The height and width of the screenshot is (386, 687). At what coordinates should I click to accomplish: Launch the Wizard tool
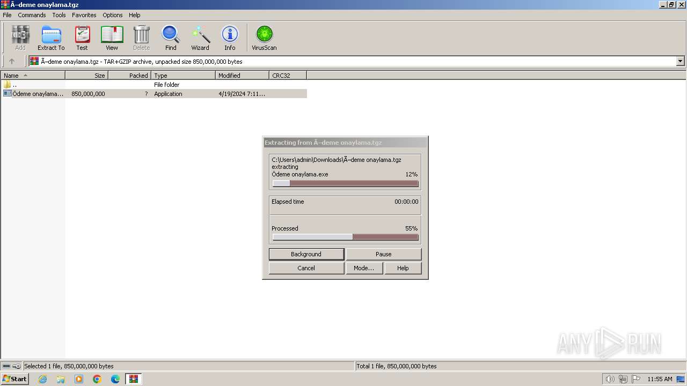pyautogui.click(x=200, y=38)
